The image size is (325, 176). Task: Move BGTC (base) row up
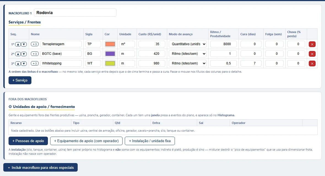(18, 54)
